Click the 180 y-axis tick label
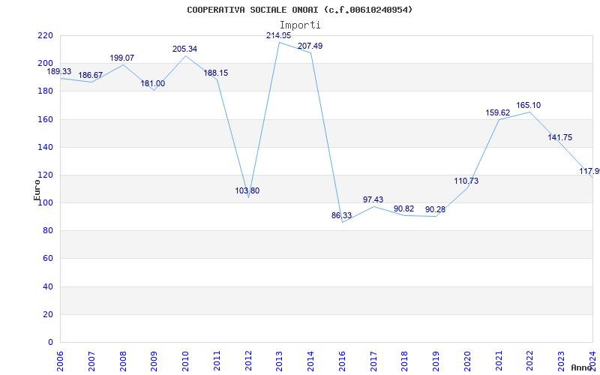Image resolution: width=600 pixels, height=375 pixels. click(x=45, y=91)
